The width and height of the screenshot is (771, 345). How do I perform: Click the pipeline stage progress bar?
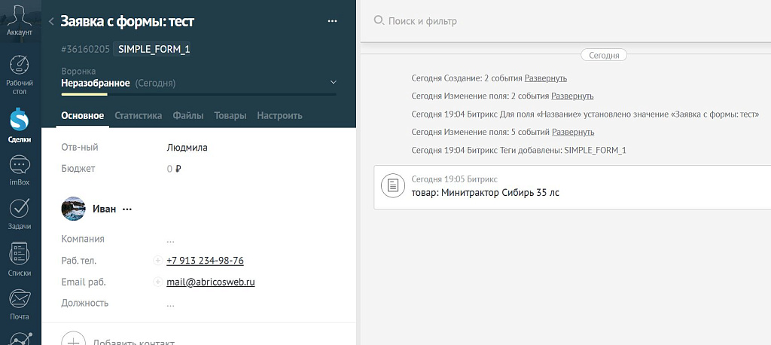click(x=199, y=94)
